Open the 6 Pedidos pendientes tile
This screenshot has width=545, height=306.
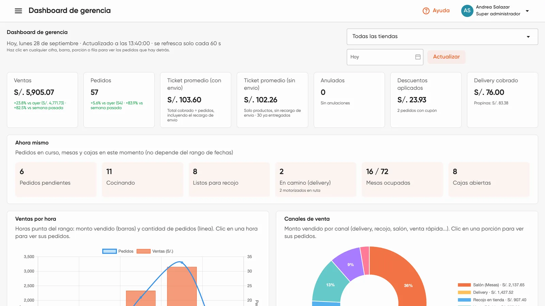tap(56, 180)
